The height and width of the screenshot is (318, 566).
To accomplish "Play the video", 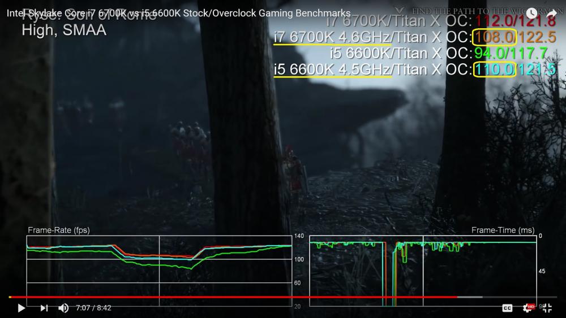I will pos(22,308).
